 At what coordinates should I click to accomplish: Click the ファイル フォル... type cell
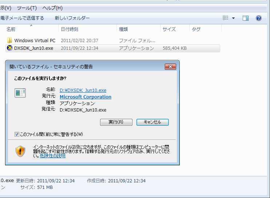click(137, 41)
